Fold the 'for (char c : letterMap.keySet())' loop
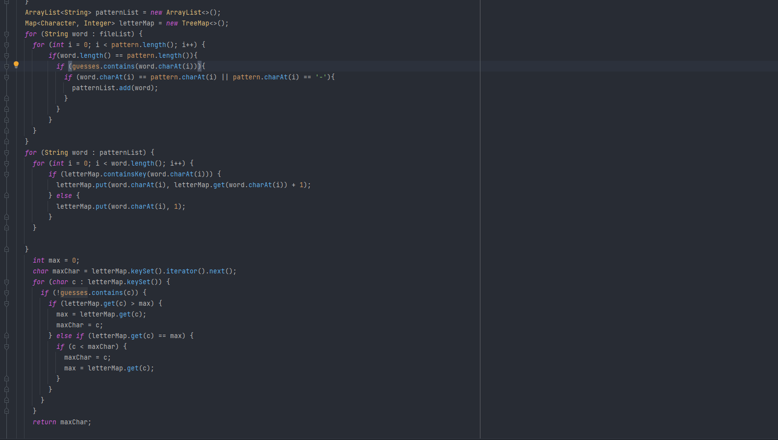Image resolution: width=778 pixels, height=440 pixels. (6, 282)
